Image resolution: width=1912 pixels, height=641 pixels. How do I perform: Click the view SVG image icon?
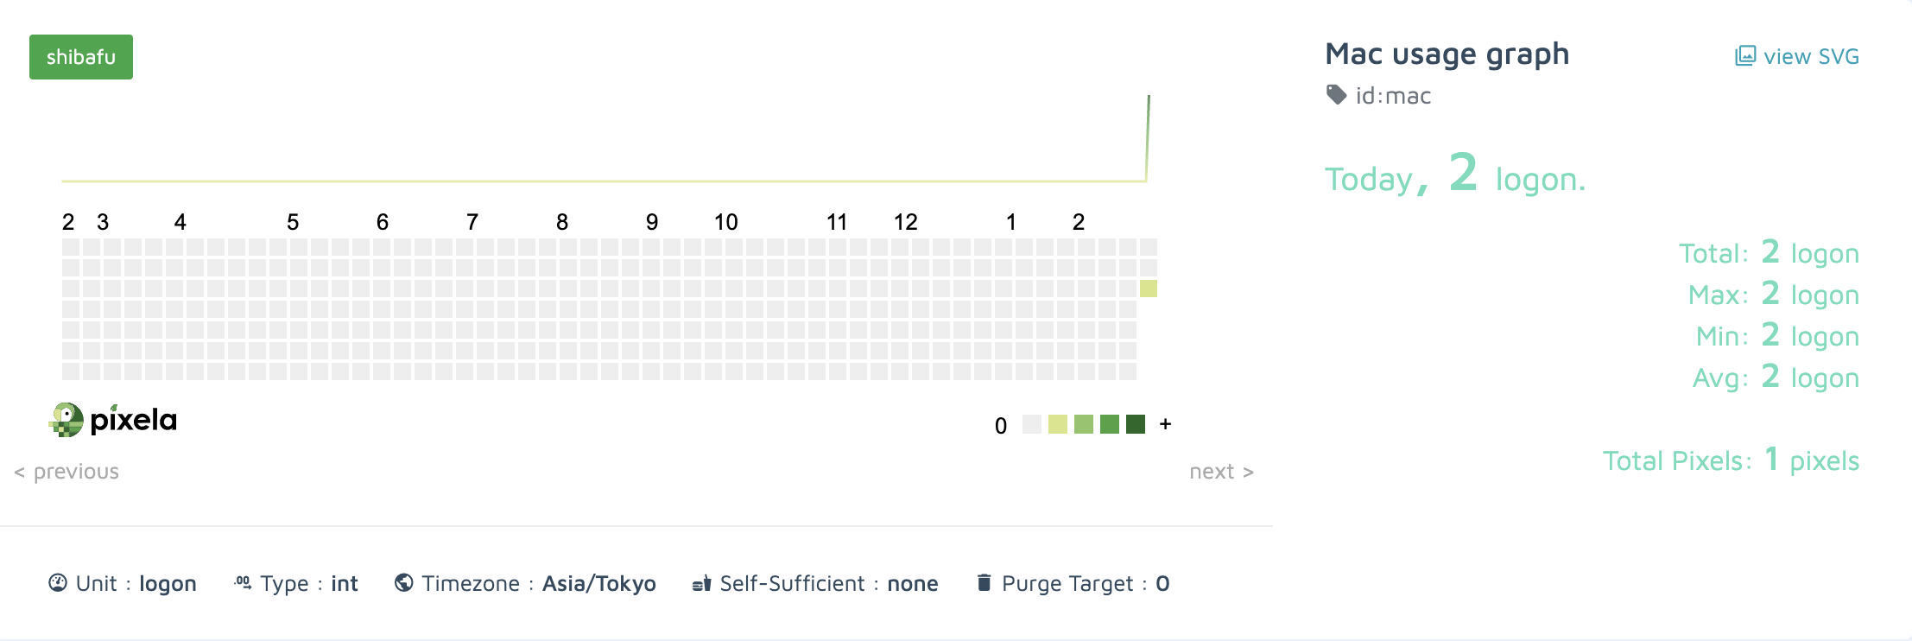[x=1745, y=56]
